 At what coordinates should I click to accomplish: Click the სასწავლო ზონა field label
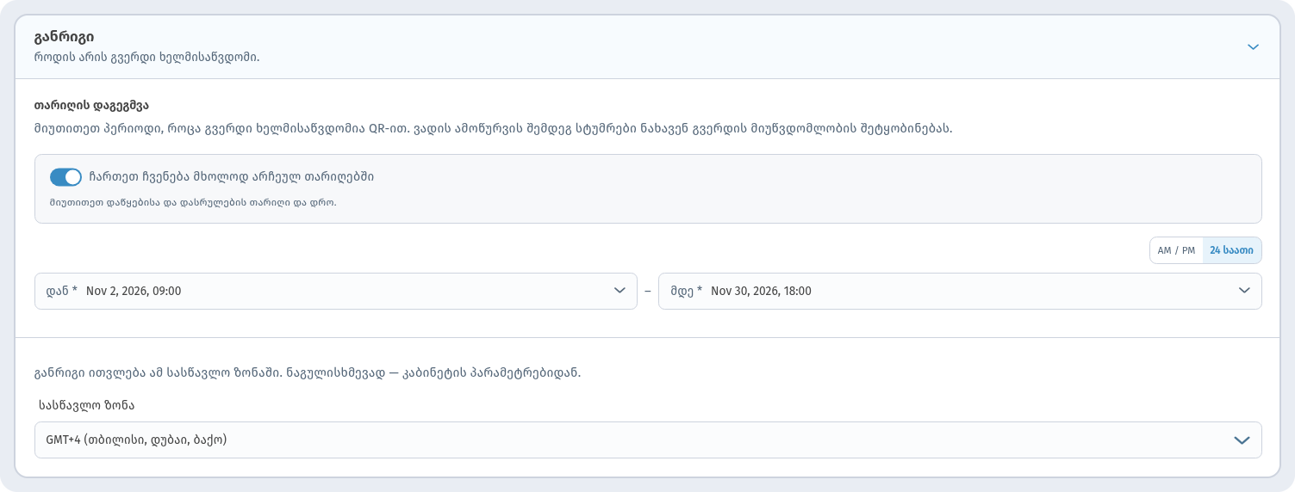pyautogui.click(x=86, y=404)
